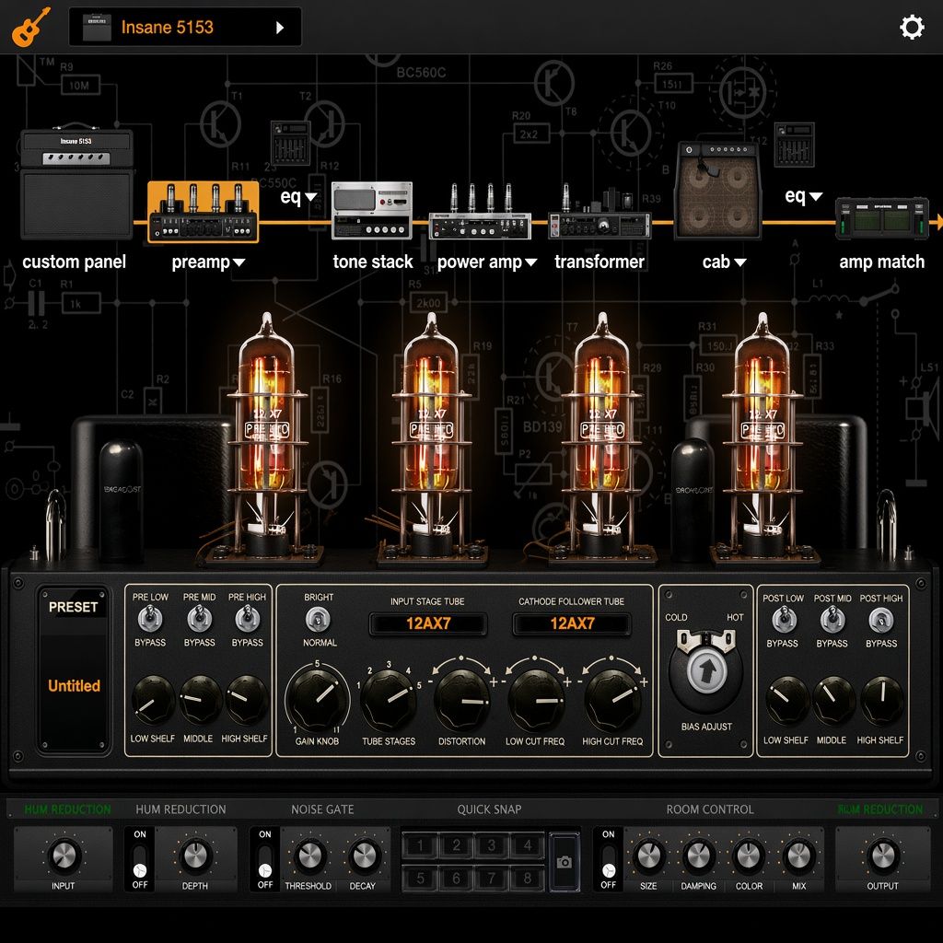943x943 pixels.
Task: Click the post High Shelf knob
Action: tap(881, 701)
